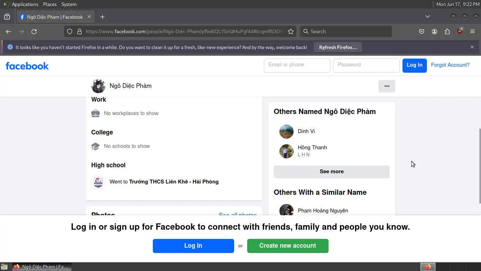Click the facebook logo
The width and height of the screenshot is (481, 271).
27,66
